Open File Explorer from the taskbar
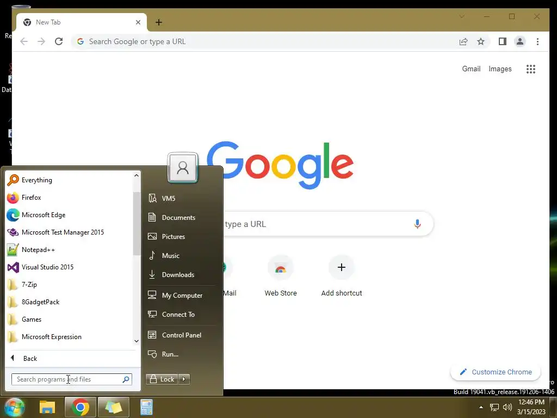This screenshot has height=418, width=557. coord(47,407)
